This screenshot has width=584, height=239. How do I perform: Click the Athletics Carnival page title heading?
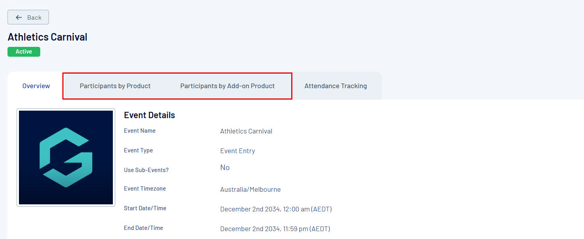(x=47, y=37)
